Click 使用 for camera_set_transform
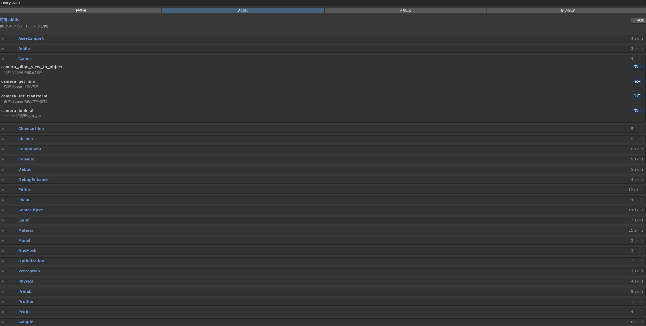The width and height of the screenshot is (646, 326). pyautogui.click(x=637, y=96)
